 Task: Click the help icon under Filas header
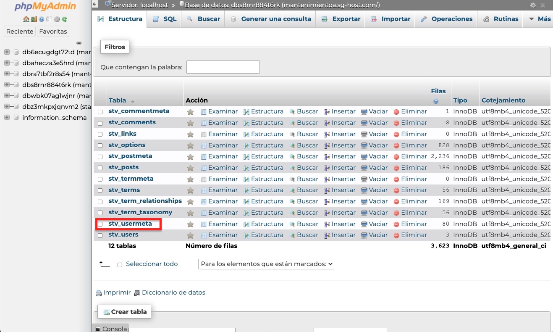point(436,101)
